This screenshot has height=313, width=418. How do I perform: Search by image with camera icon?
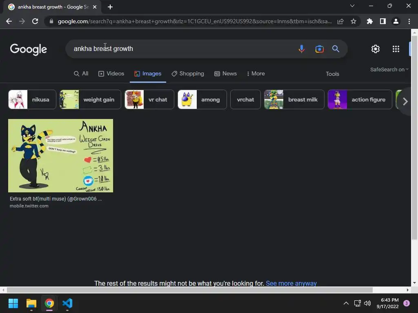point(319,49)
